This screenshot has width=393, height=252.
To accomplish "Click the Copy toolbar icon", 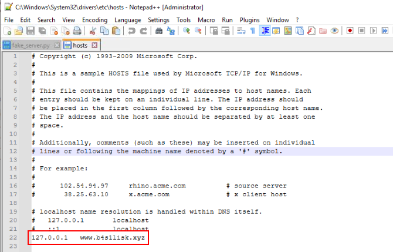I will click(104, 31).
